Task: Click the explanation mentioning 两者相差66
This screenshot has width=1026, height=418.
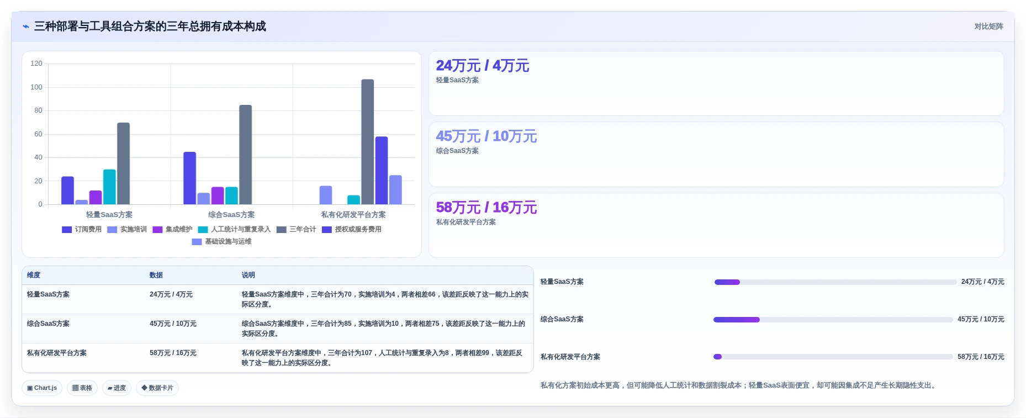Action: [385, 299]
